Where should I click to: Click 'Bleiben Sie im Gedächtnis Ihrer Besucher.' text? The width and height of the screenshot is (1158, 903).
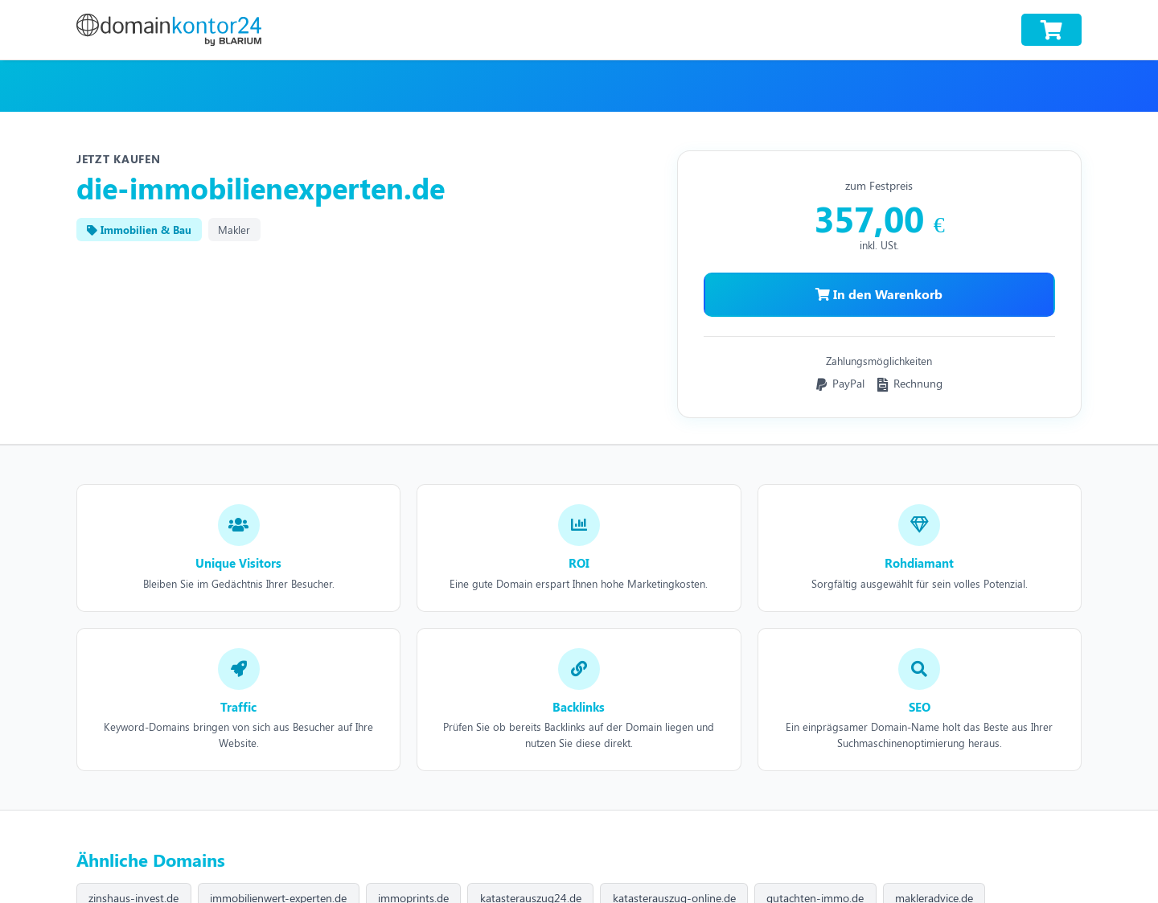point(238,584)
